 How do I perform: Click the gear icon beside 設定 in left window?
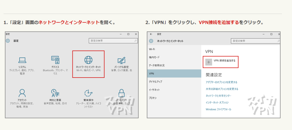point(8,41)
